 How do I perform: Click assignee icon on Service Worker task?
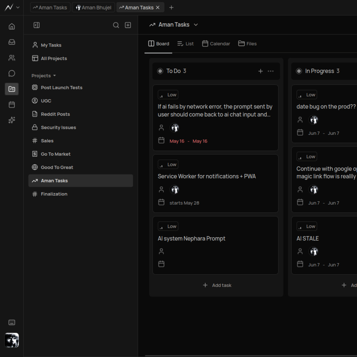pos(161,189)
